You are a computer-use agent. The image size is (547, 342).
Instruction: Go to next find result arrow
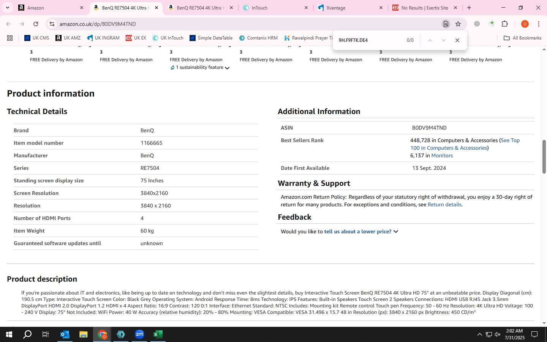click(x=443, y=40)
